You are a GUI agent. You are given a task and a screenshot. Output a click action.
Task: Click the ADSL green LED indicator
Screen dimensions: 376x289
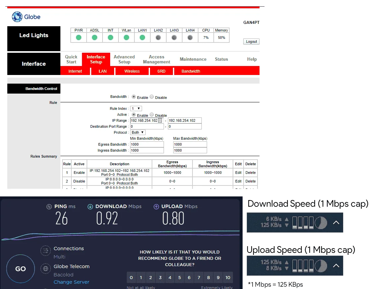click(x=95, y=37)
